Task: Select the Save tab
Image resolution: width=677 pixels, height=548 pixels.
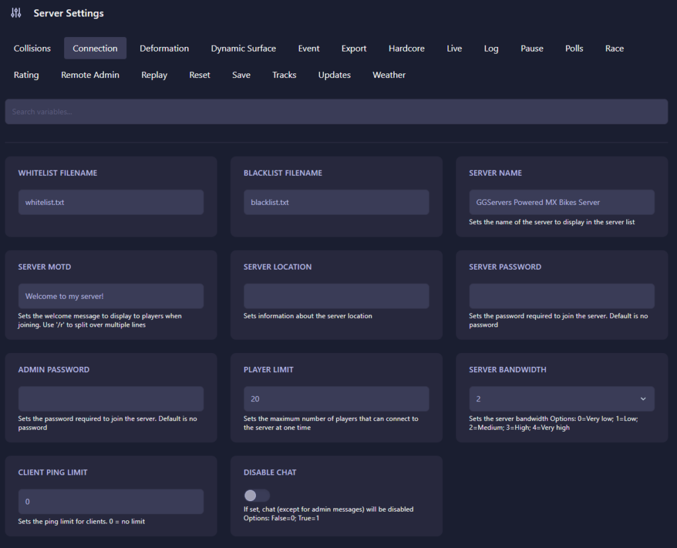Action: coord(241,75)
